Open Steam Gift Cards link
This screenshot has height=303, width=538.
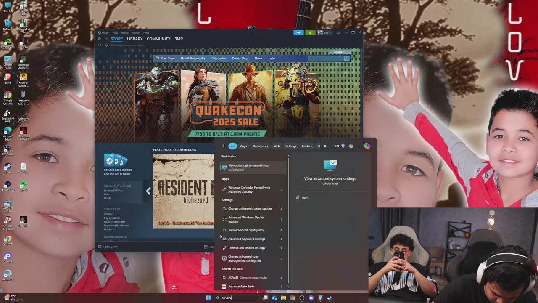[x=118, y=164]
